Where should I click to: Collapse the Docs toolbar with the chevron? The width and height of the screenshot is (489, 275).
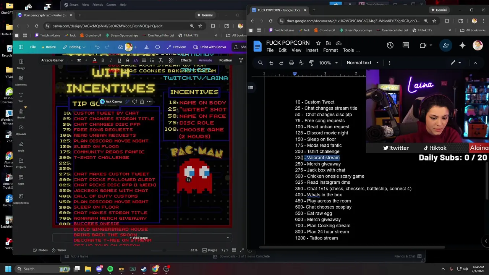(475, 63)
